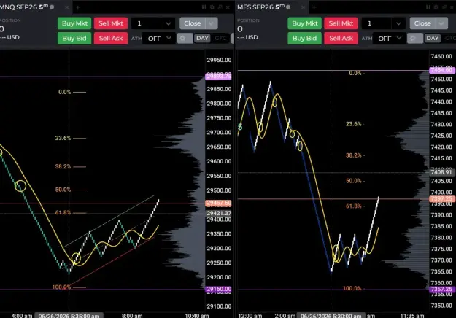Expand the Close options arrow in MES panel
This screenshot has height=318, width=456.
(x=441, y=23)
